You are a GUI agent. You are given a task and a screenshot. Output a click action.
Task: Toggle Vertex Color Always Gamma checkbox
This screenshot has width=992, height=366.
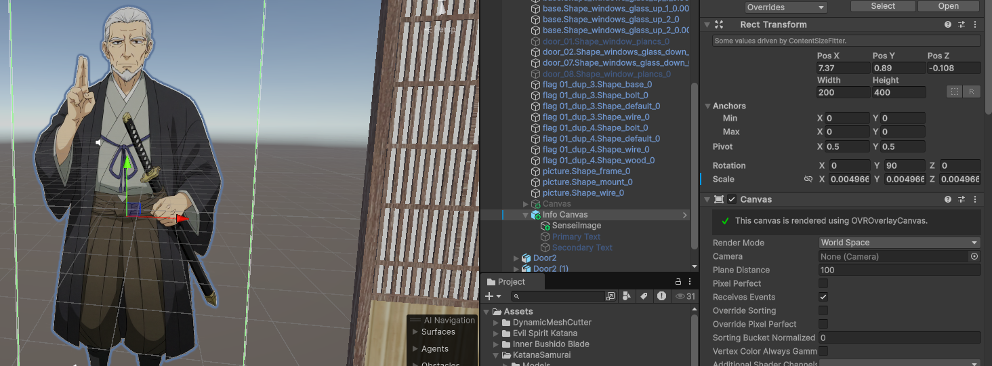pyautogui.click(x=823, y=351)
